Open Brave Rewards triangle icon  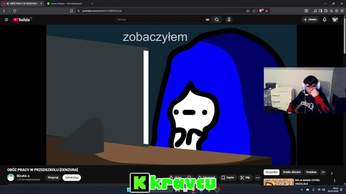coord(267,11)
